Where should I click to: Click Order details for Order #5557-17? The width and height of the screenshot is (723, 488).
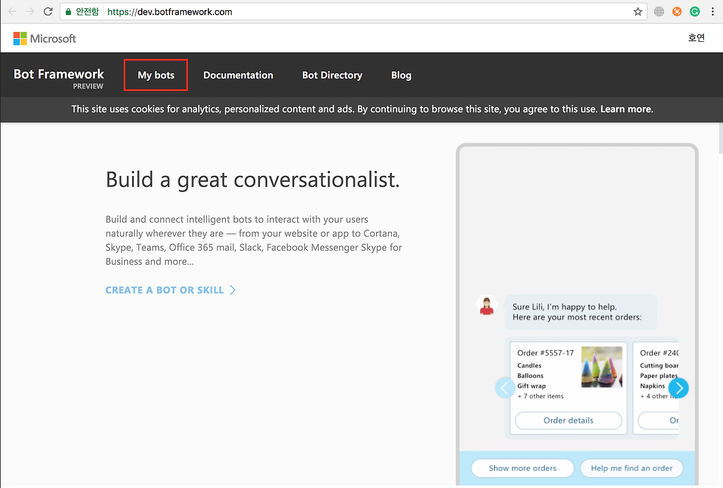[568, 420]
